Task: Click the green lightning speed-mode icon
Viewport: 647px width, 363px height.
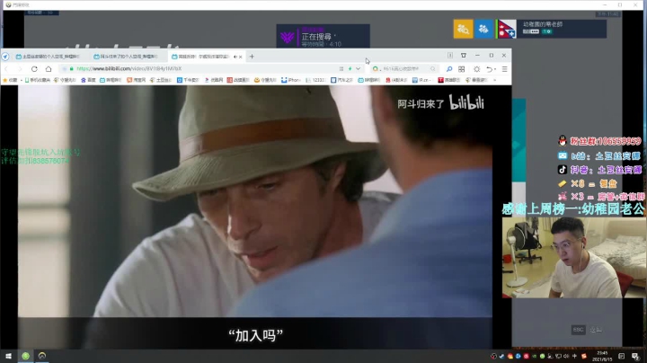Action: point(350,69)
